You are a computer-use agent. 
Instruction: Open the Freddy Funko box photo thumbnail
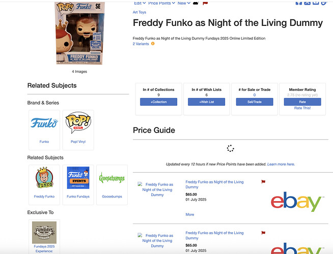tap(79, 33)
